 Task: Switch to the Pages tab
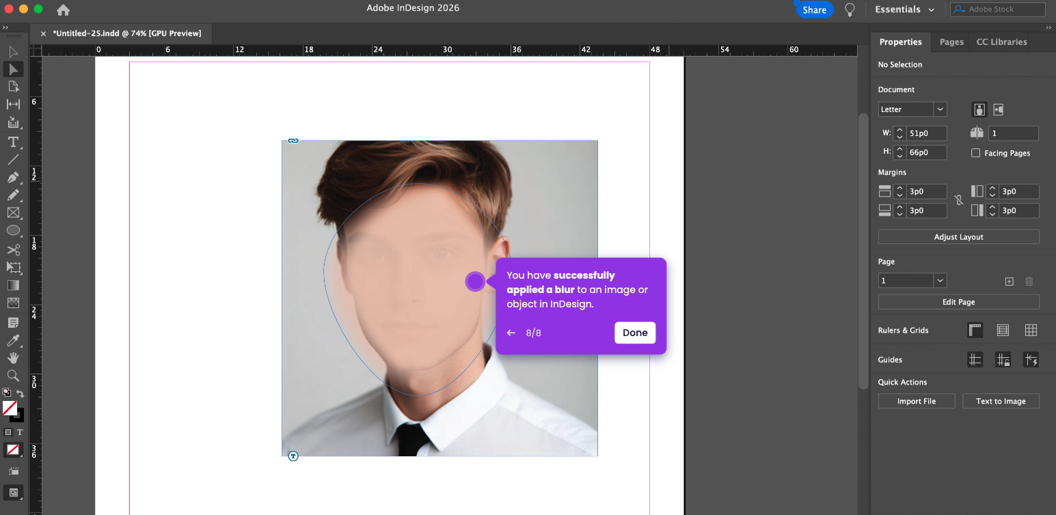point(951,42)
